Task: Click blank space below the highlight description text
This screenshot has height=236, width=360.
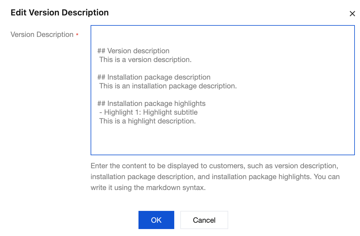Action: [x=212, y=139]
